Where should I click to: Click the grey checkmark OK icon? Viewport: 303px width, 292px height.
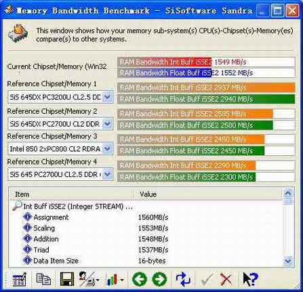tap(207, 280)
